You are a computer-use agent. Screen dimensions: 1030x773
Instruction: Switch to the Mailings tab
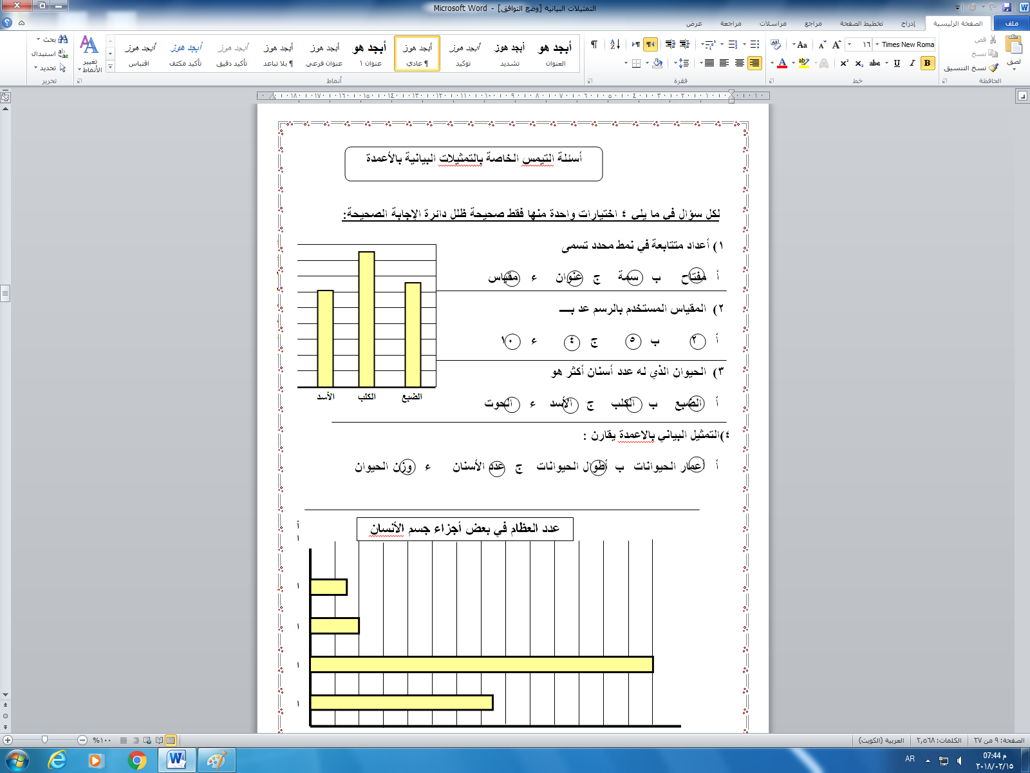[773, 23]
